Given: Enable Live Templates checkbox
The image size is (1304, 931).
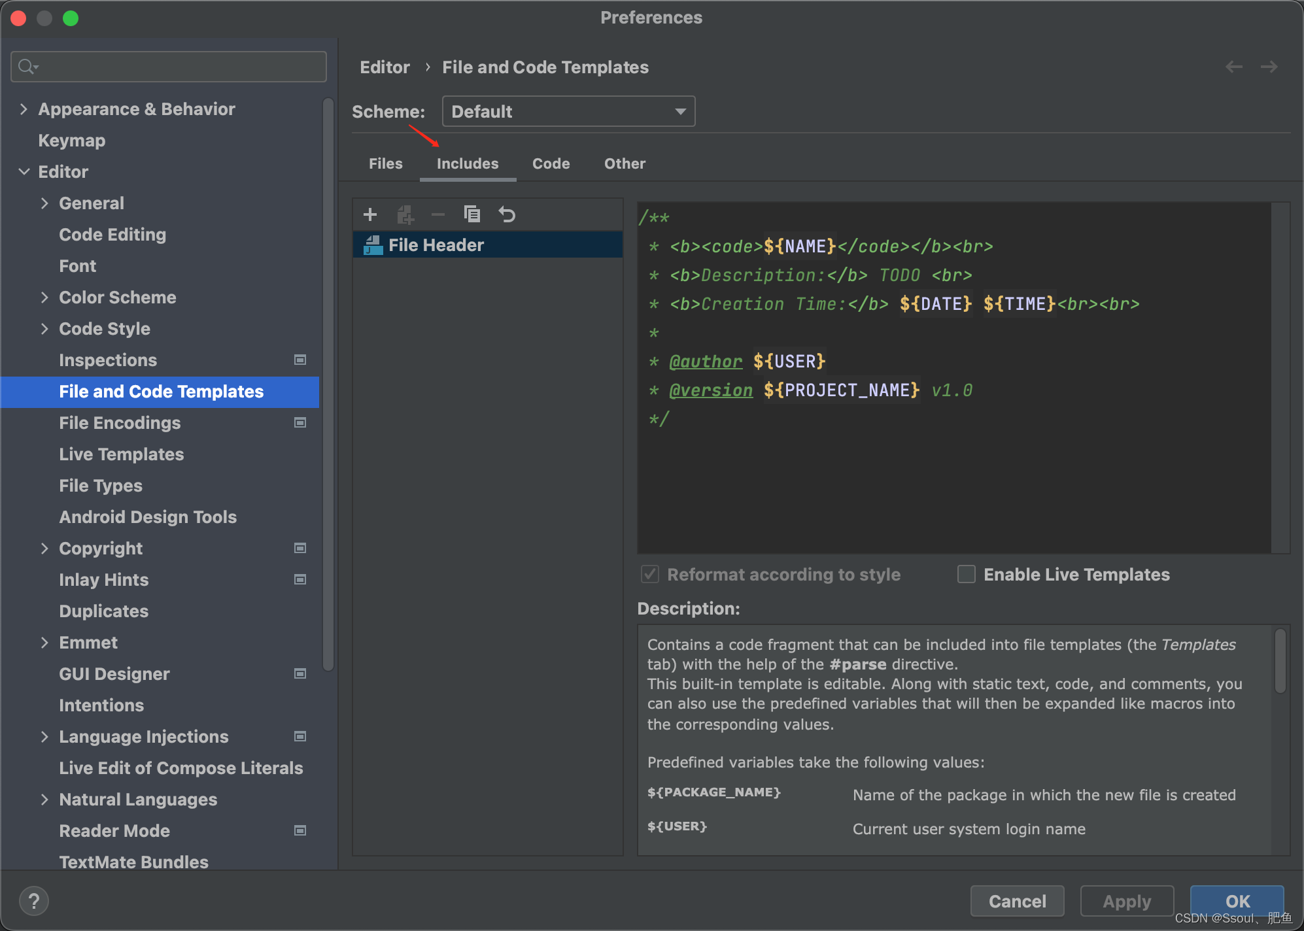Looking at the screenshot, I should click(967, 574).
